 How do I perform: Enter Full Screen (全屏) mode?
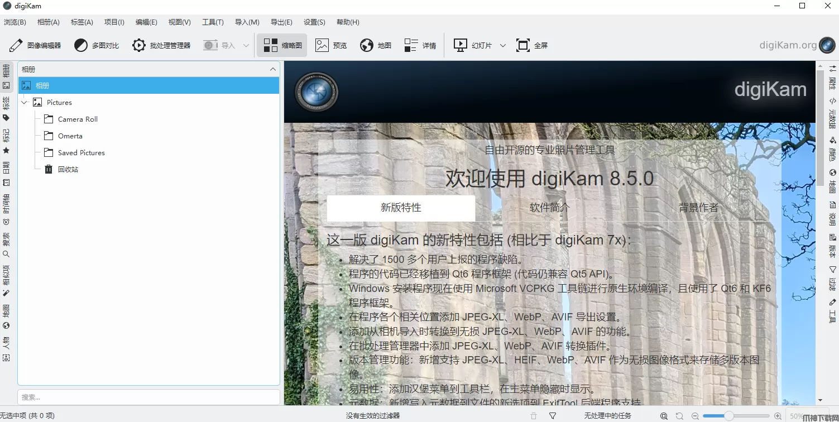click(x=531, y=45)
